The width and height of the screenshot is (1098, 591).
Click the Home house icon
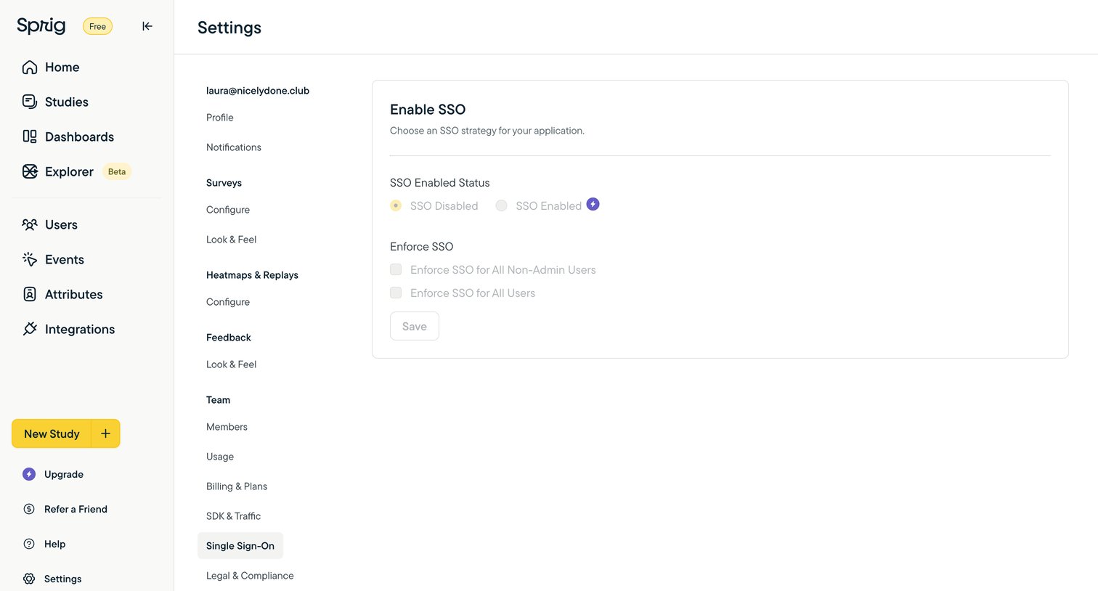(30, 67)
